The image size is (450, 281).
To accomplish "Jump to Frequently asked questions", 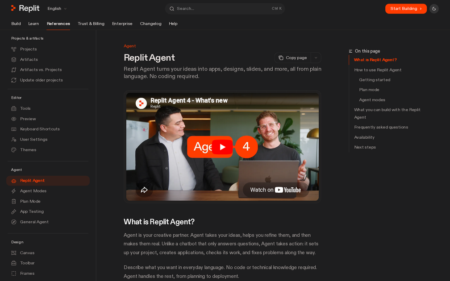I will click(381, 127).
